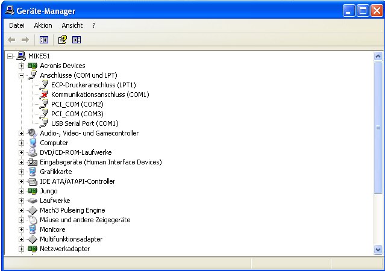The width and height of the screenshot is (385, 271).
Task: Click the Eingabegeräte HID icon
Action: 33,162
